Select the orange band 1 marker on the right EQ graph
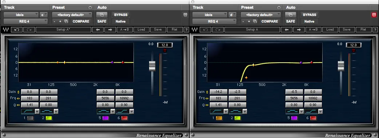 (x=246, y=78)
